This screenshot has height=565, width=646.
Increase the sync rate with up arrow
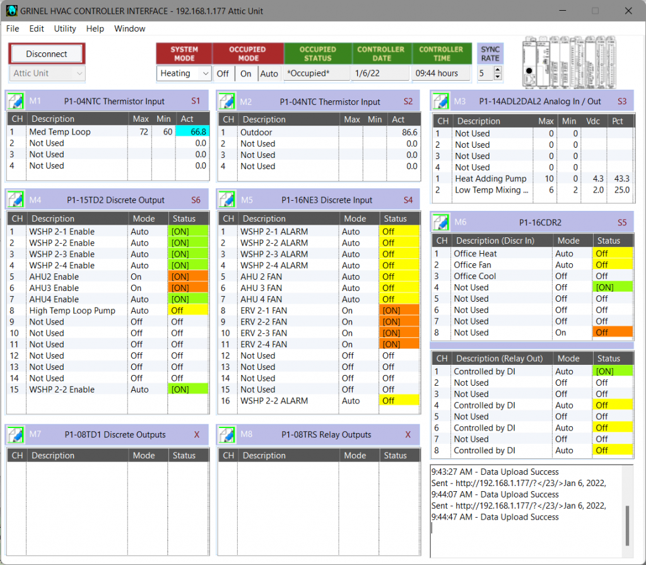point(498,70)
